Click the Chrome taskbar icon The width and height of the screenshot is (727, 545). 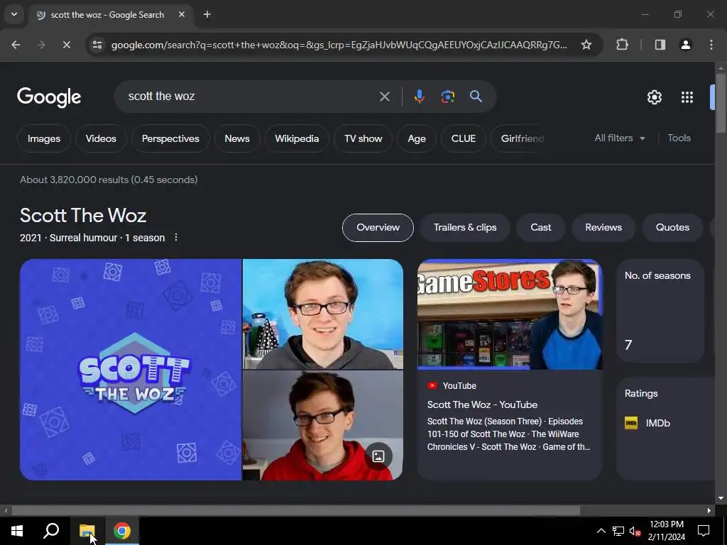click(122, 531)
